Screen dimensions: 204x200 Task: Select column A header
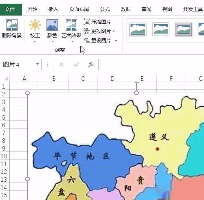[x=24, y=78]
